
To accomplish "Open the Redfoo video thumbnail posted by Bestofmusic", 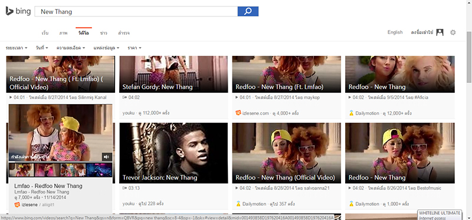I will [x=400, y=153].
